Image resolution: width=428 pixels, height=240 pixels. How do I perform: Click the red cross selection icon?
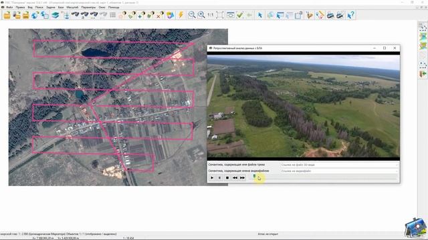(160, 15)
